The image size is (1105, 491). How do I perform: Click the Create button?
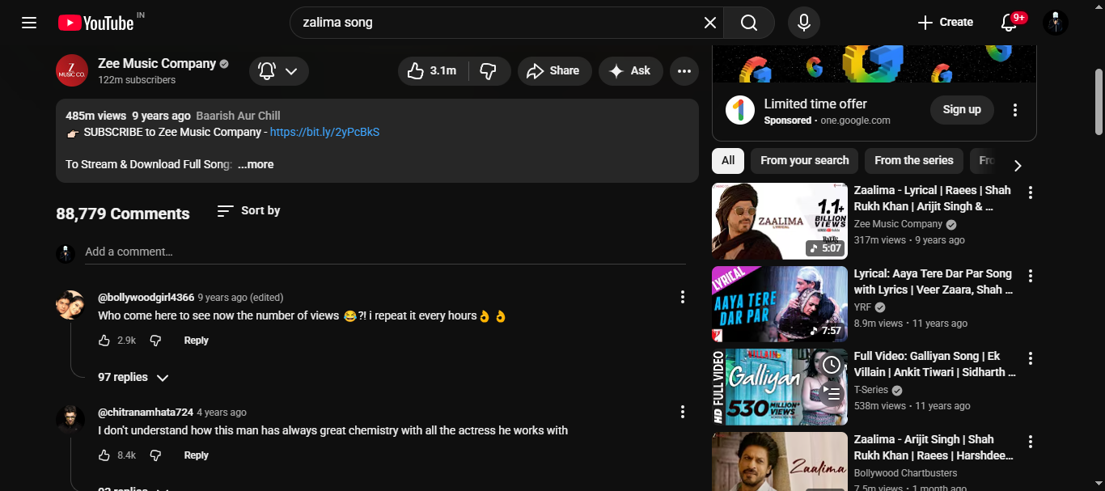946,23
